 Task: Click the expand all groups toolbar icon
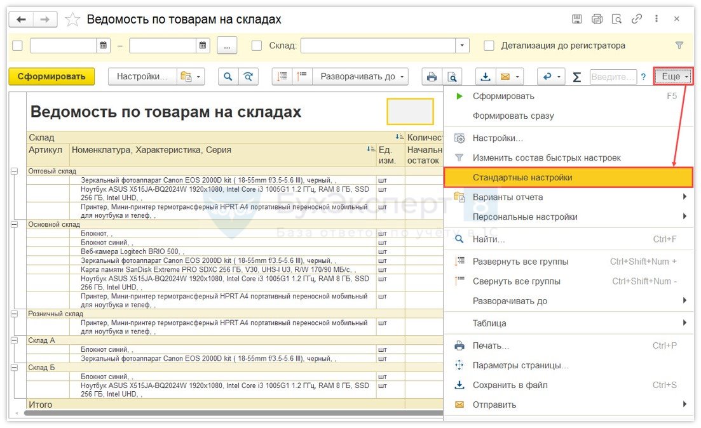[282, 77]
